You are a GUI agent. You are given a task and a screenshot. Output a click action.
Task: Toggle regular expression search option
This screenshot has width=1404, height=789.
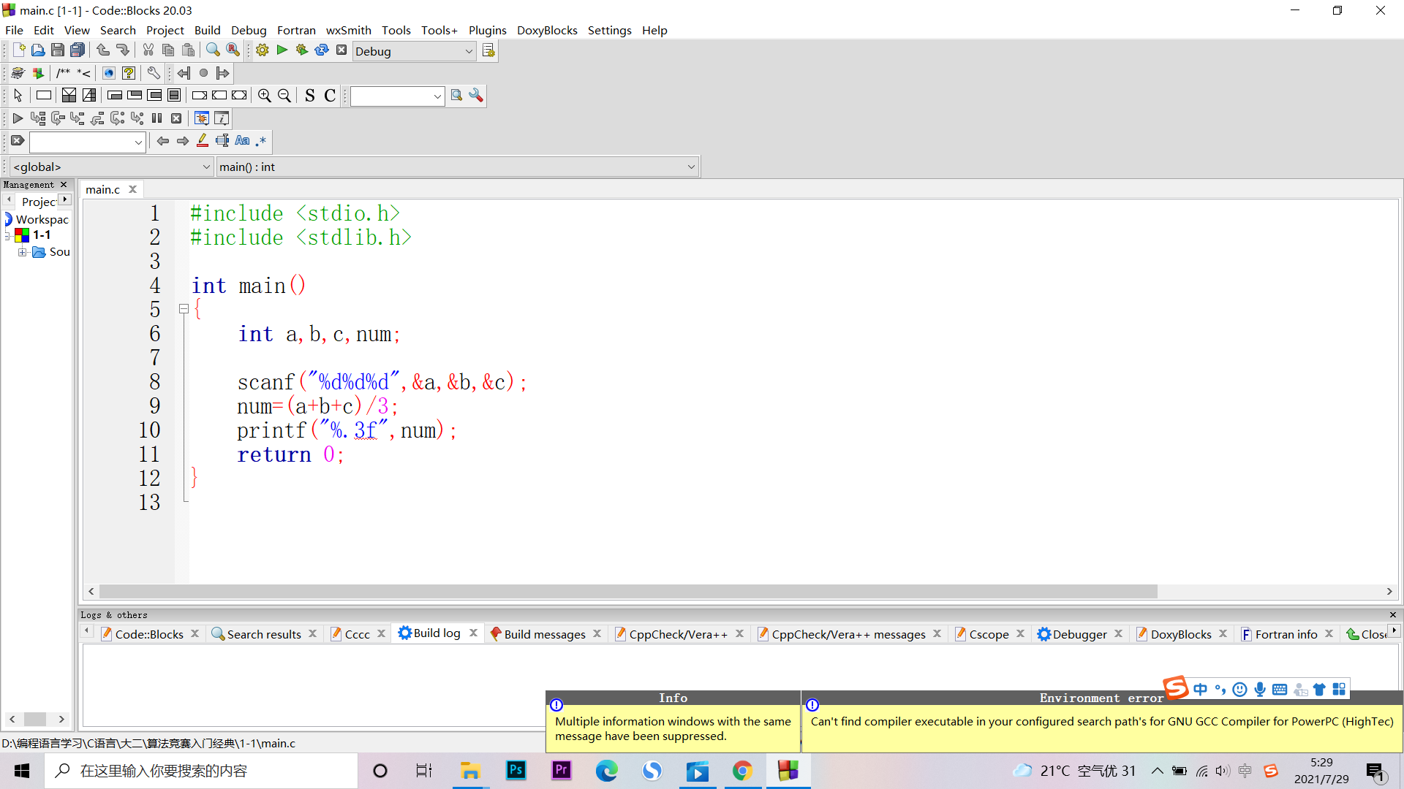(261, 141)
